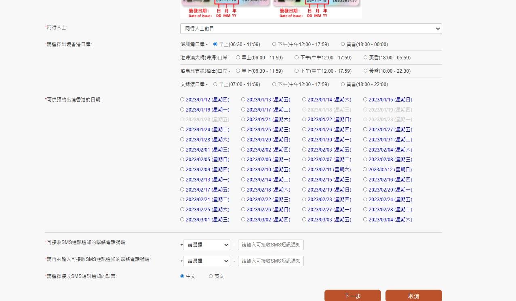This screenshot has height=301, width=516.
Task: Select 黃昏(18:00 - 05:59) for 港珠澳大橋口岸
Action: (365, 57)
